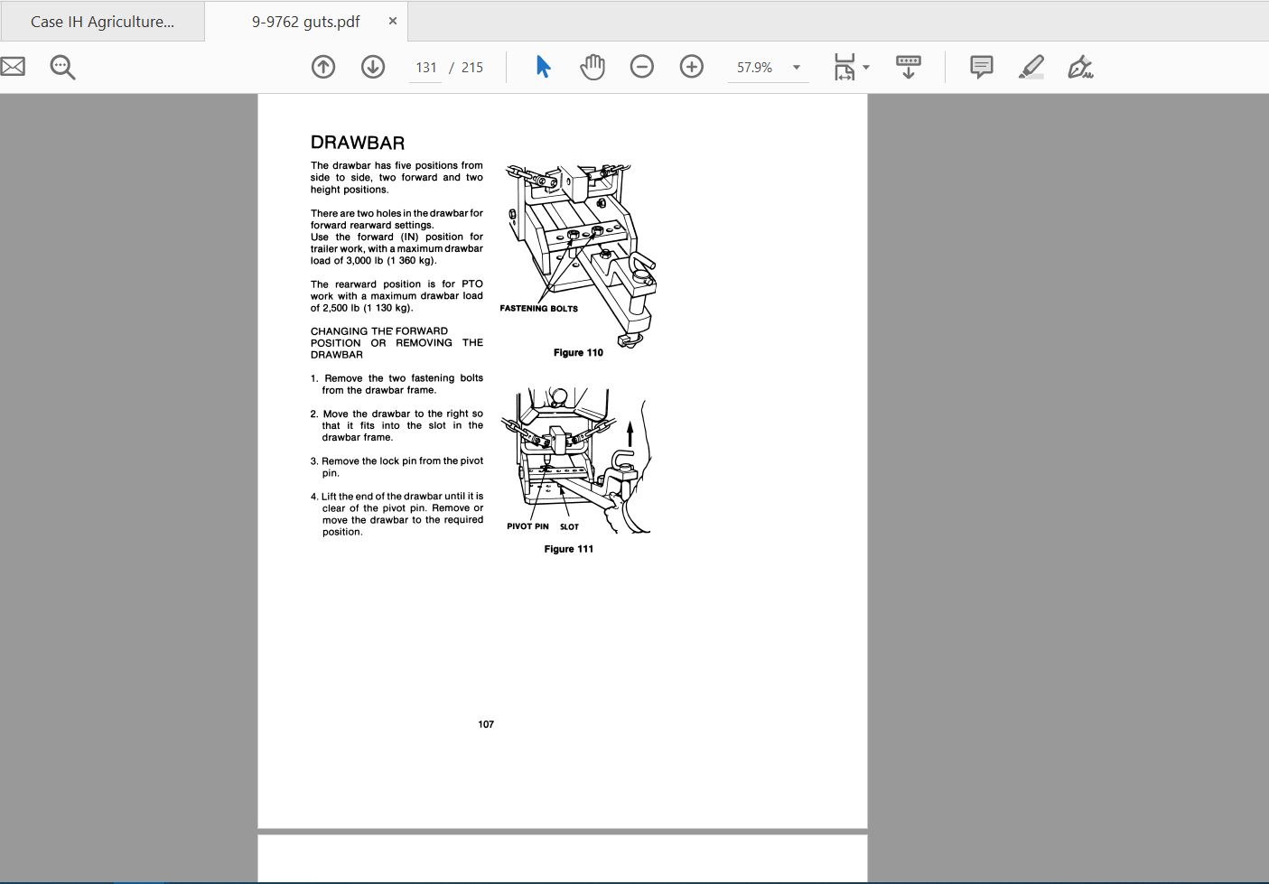Close the 9-9762 guts.pdf tab
Screen dimensions: 1269x884
(393, 21)
